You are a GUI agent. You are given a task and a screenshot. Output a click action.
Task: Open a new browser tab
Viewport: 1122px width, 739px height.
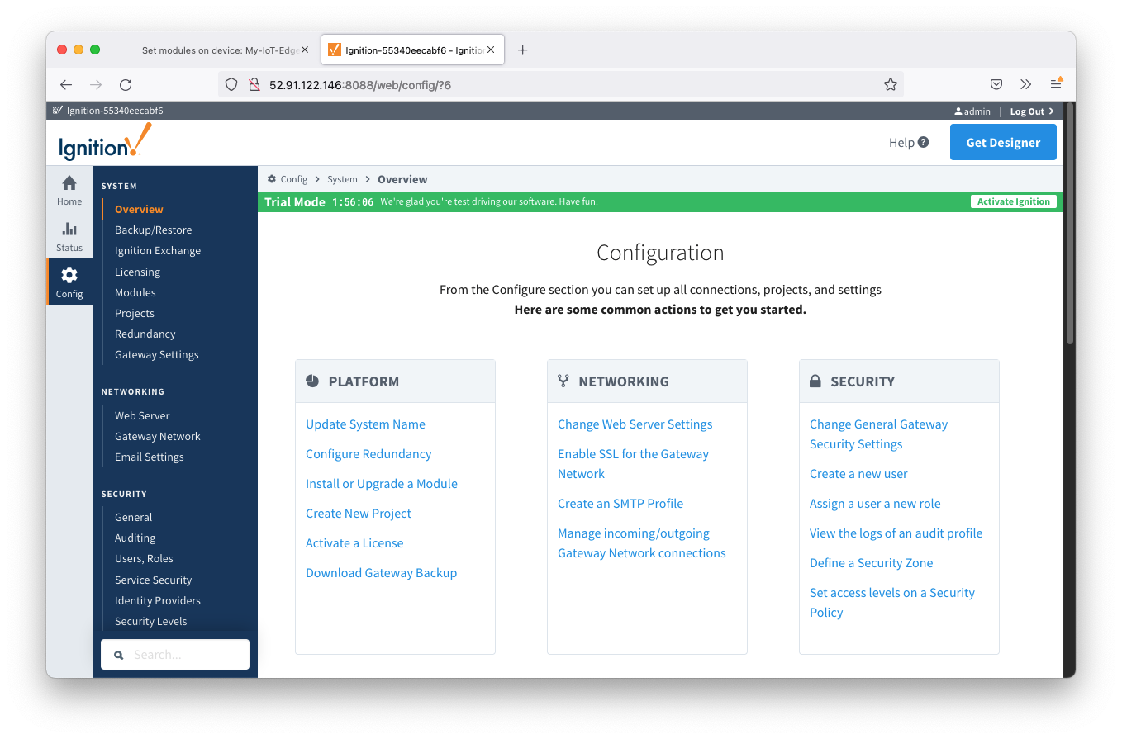point(522,50)
